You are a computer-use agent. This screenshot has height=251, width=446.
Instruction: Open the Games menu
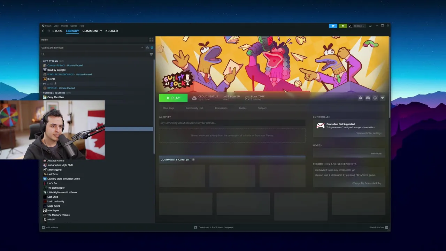point(74,26)
